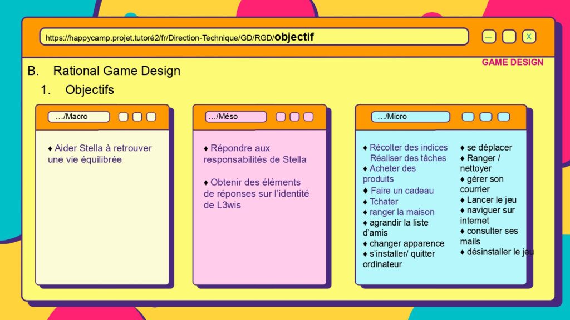Maximize the main orange browser window
The image size is (570, 320).
pyautogui.click(x=509, y=37)
